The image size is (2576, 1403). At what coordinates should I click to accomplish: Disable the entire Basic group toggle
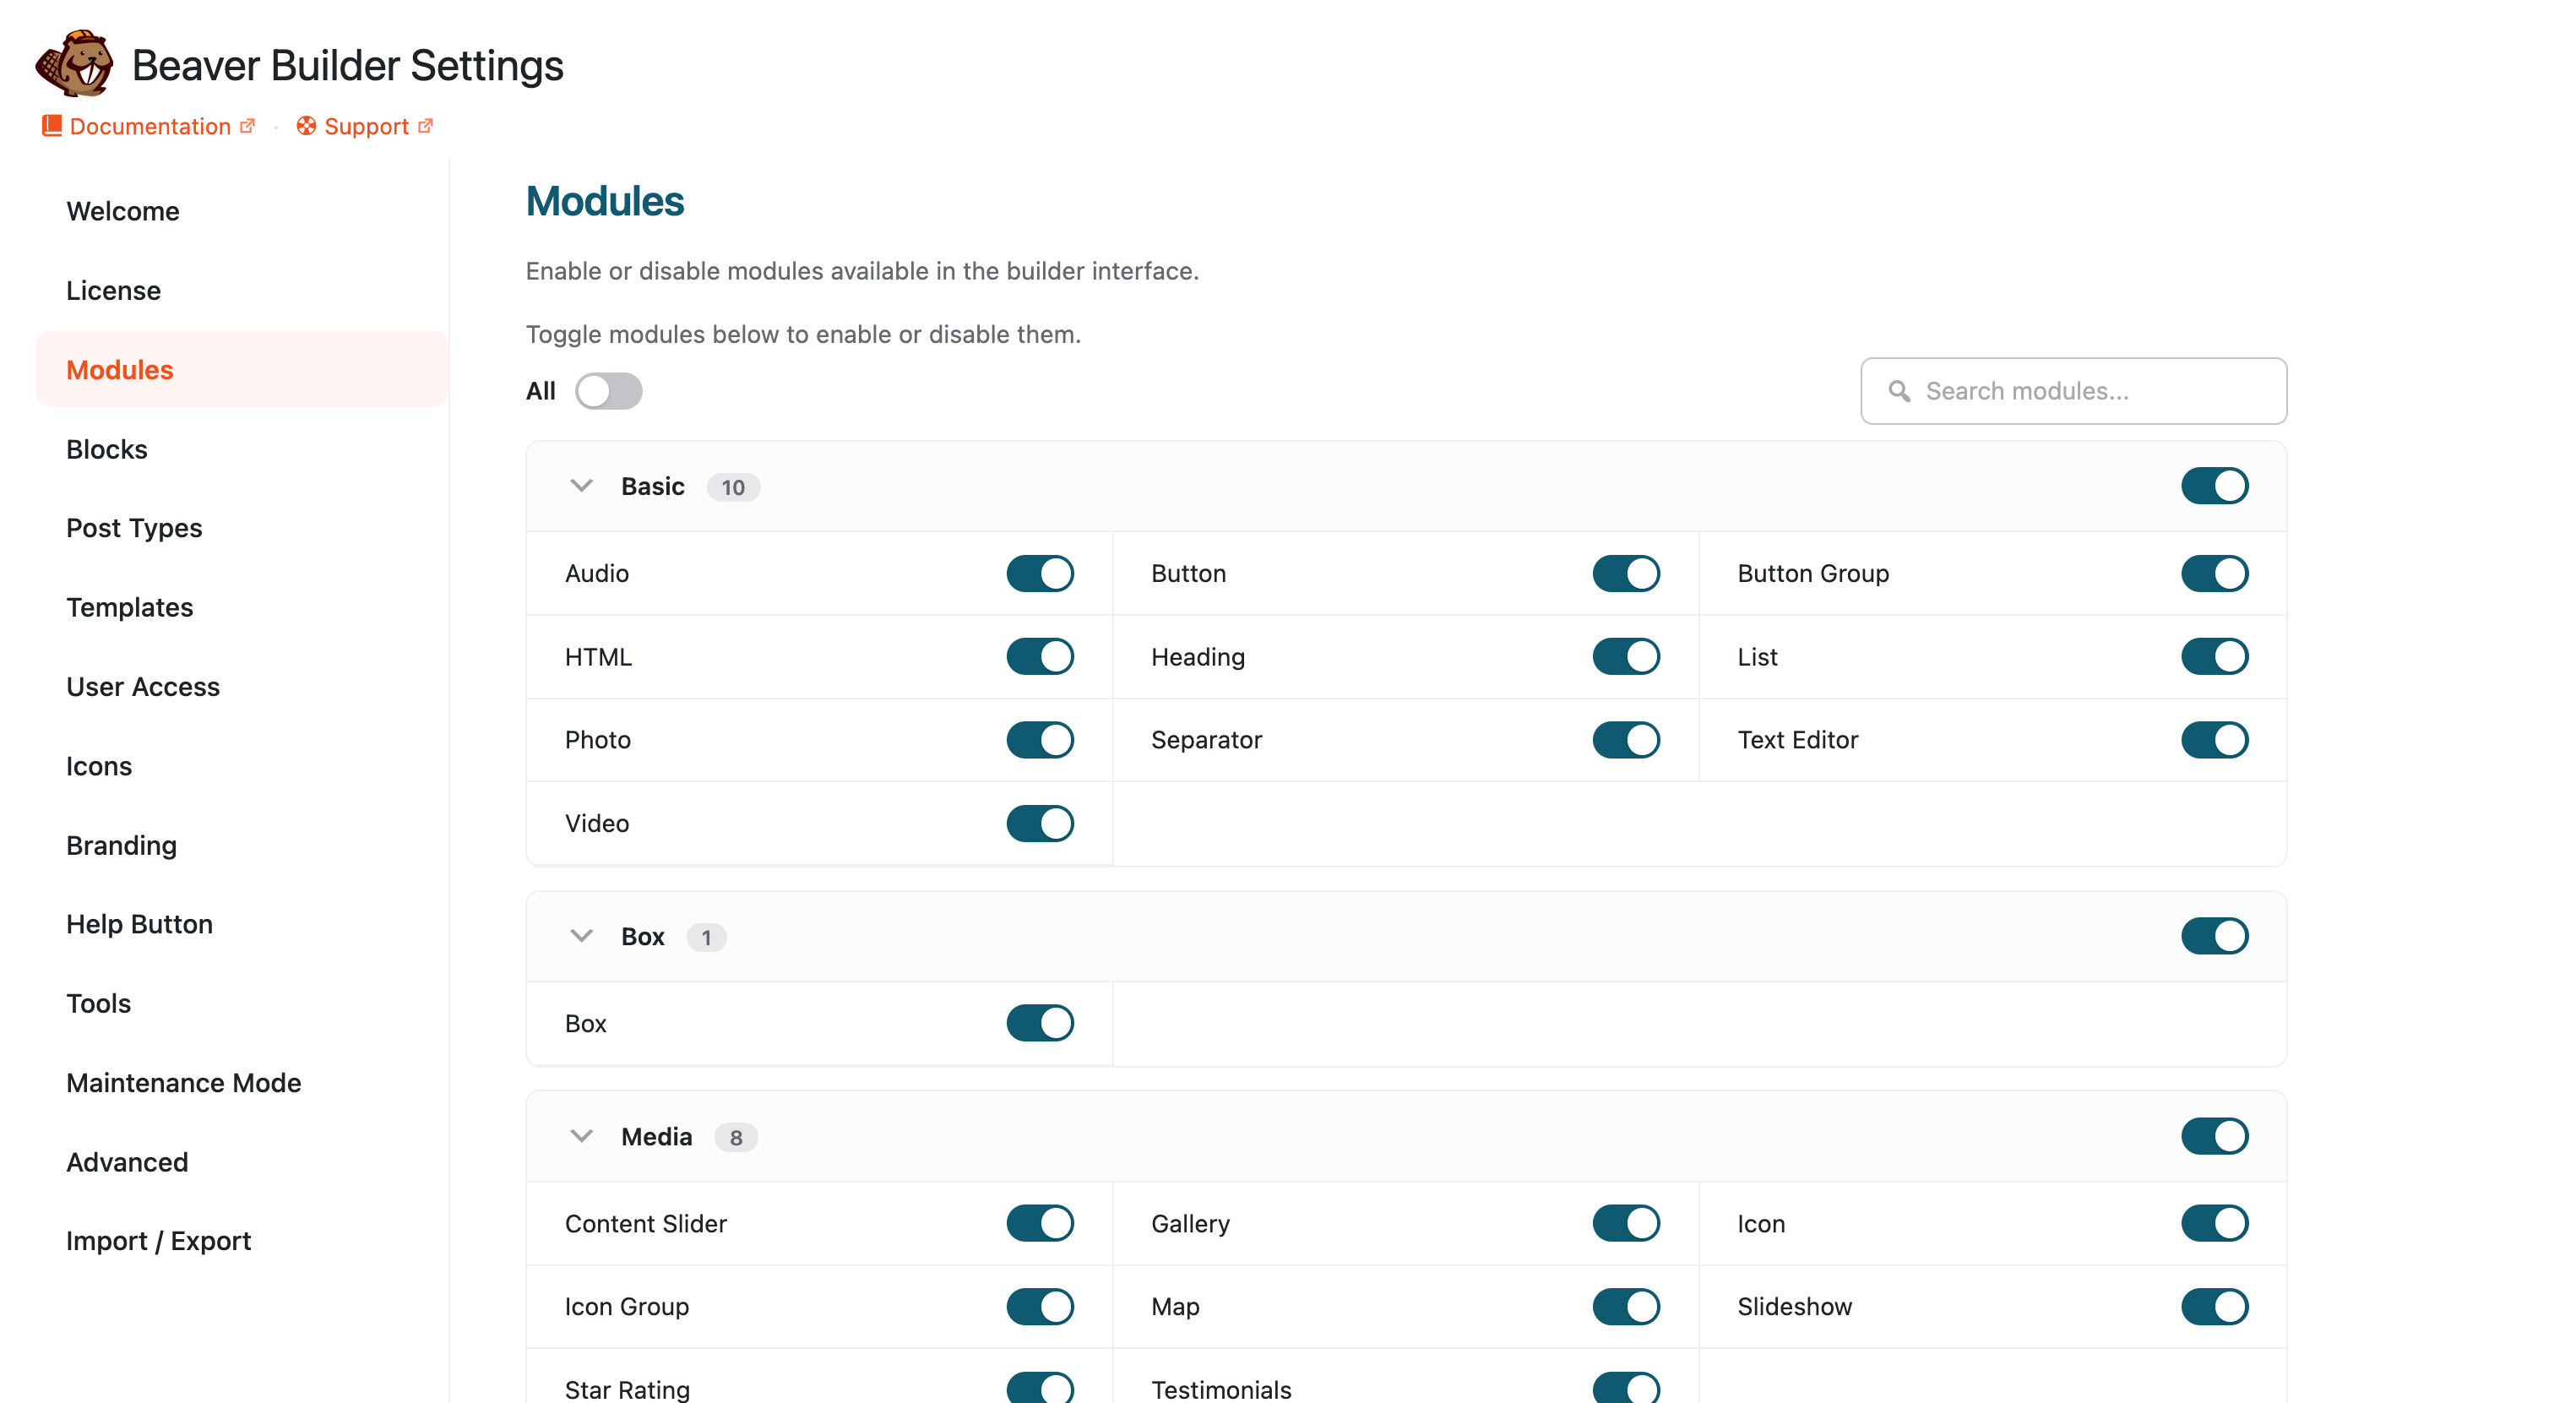point(2214,486)
